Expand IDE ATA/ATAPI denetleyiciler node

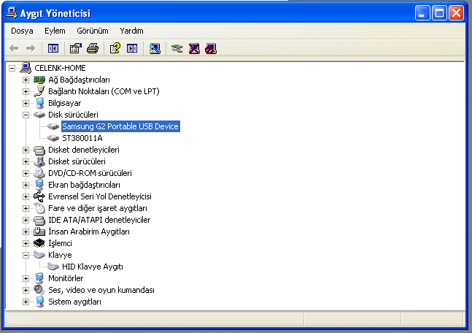point(26,221)
